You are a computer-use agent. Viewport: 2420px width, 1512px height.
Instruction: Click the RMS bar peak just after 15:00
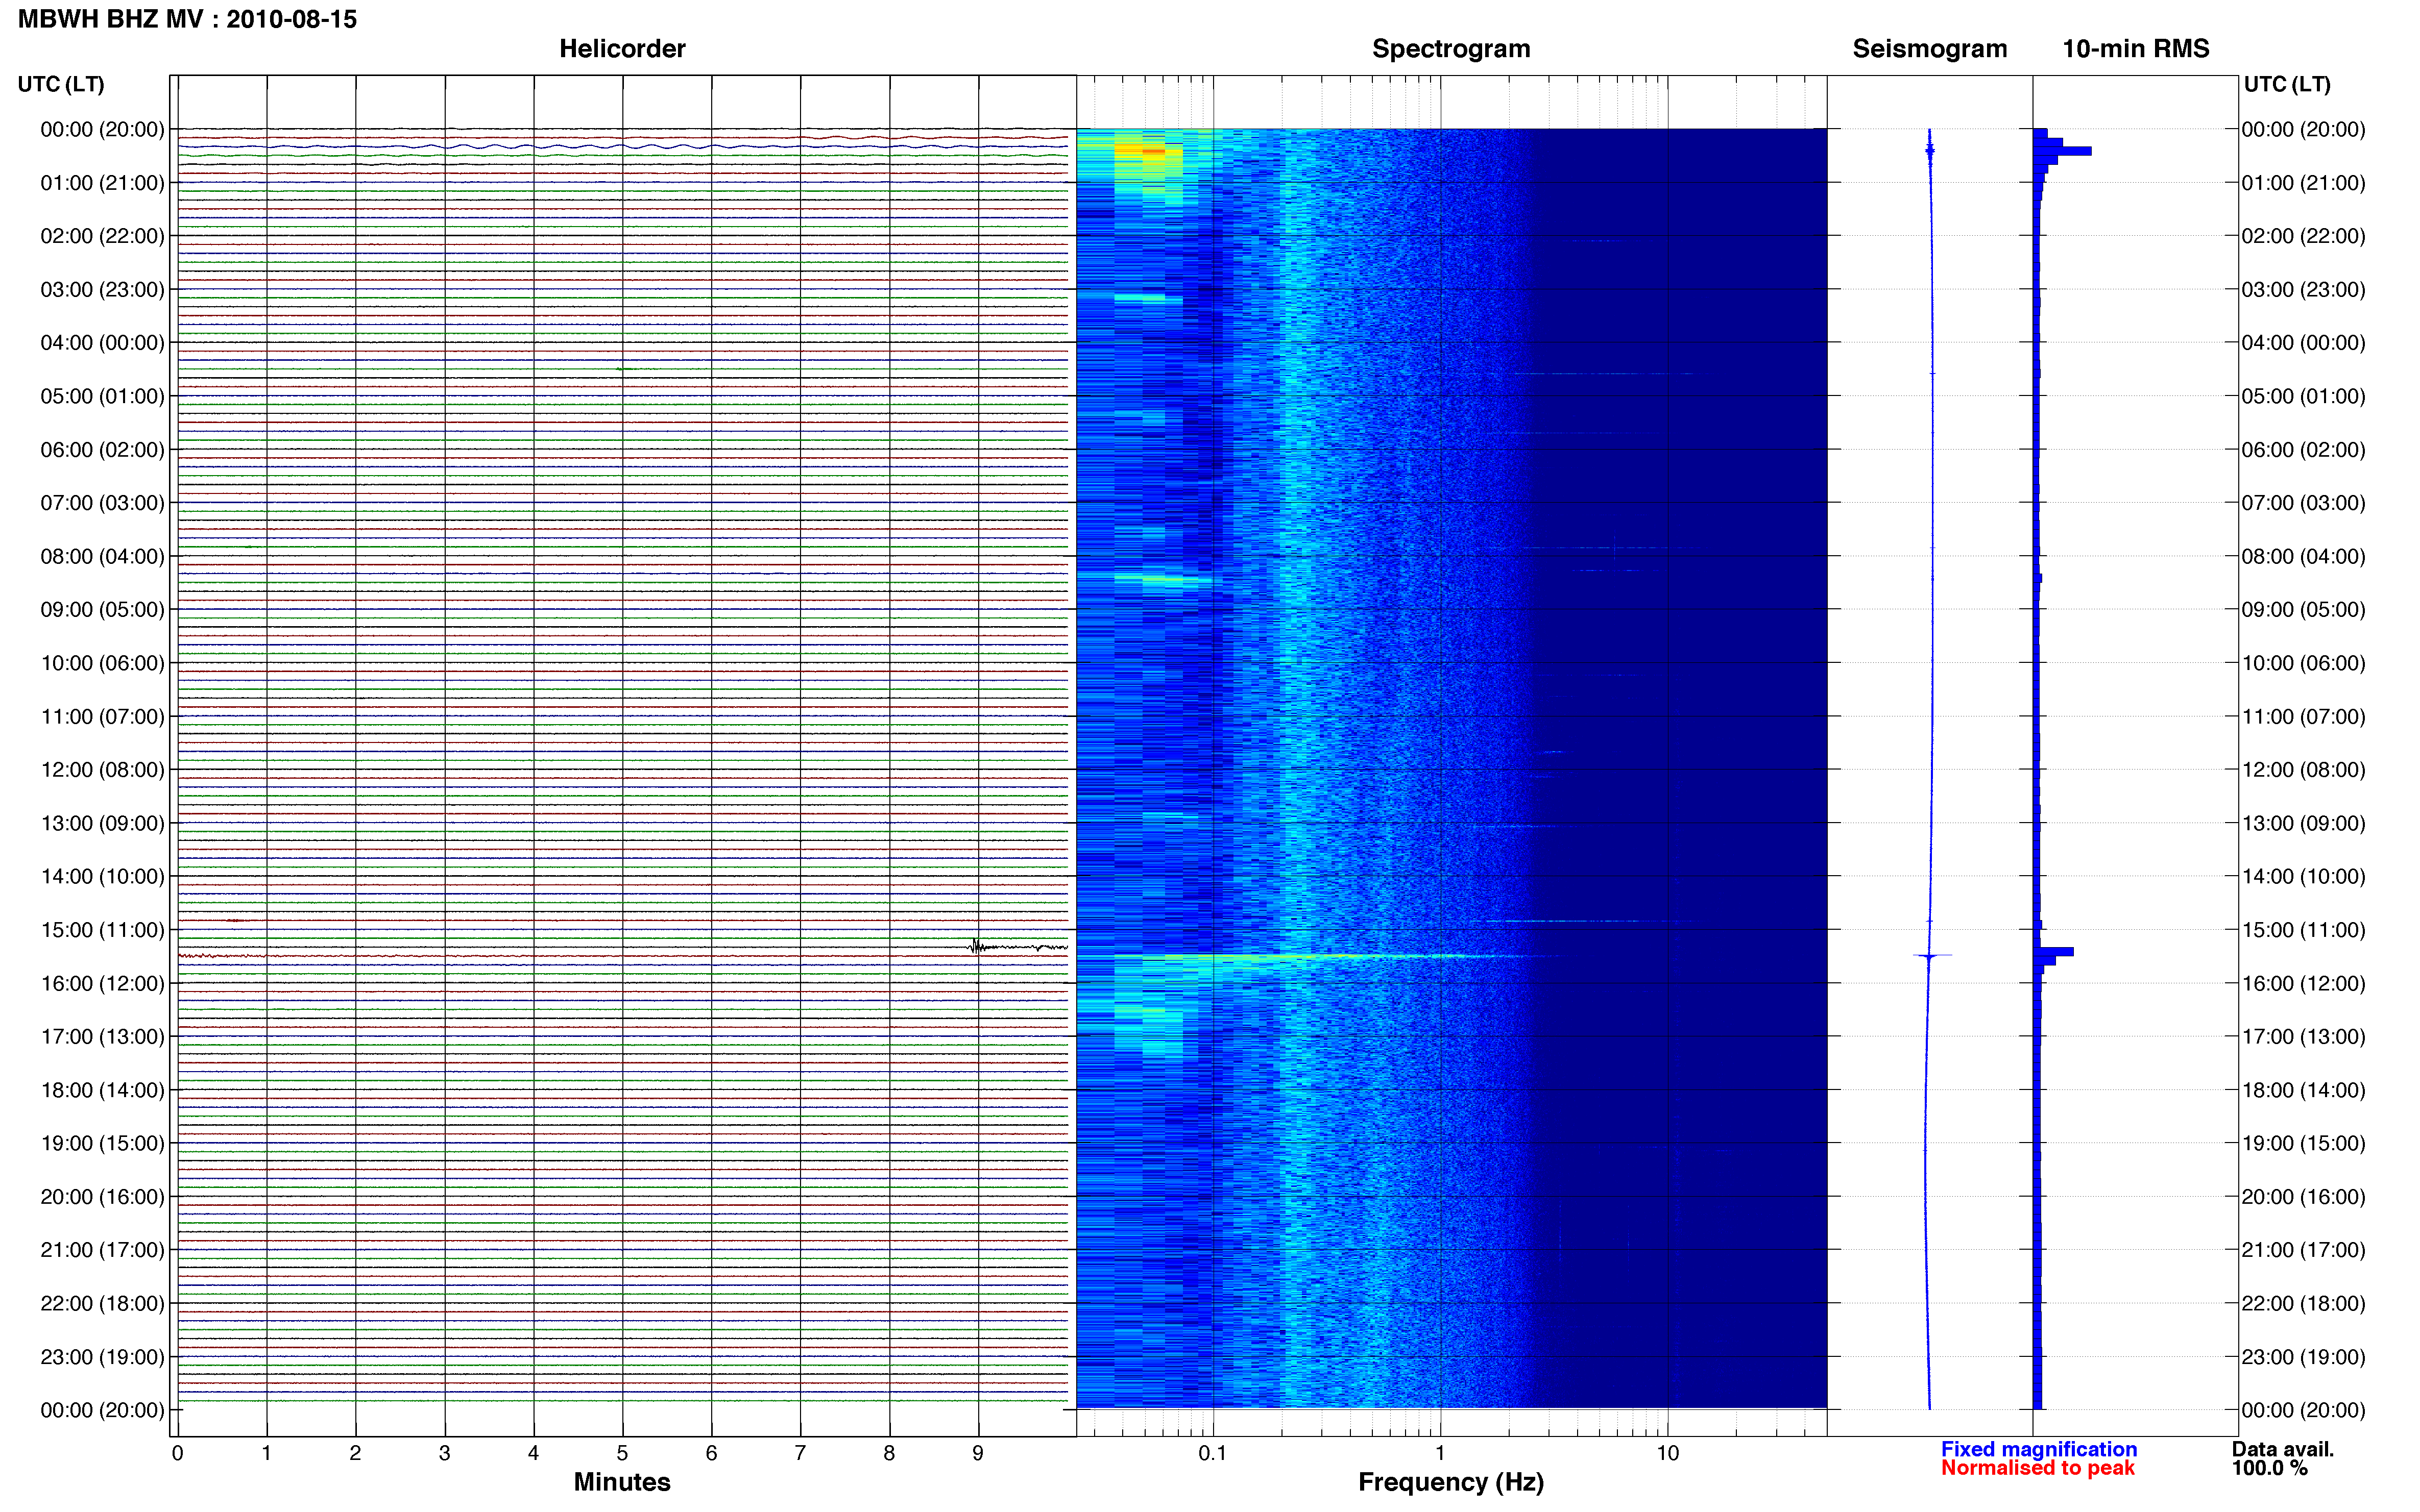(x=2053, y=951)
